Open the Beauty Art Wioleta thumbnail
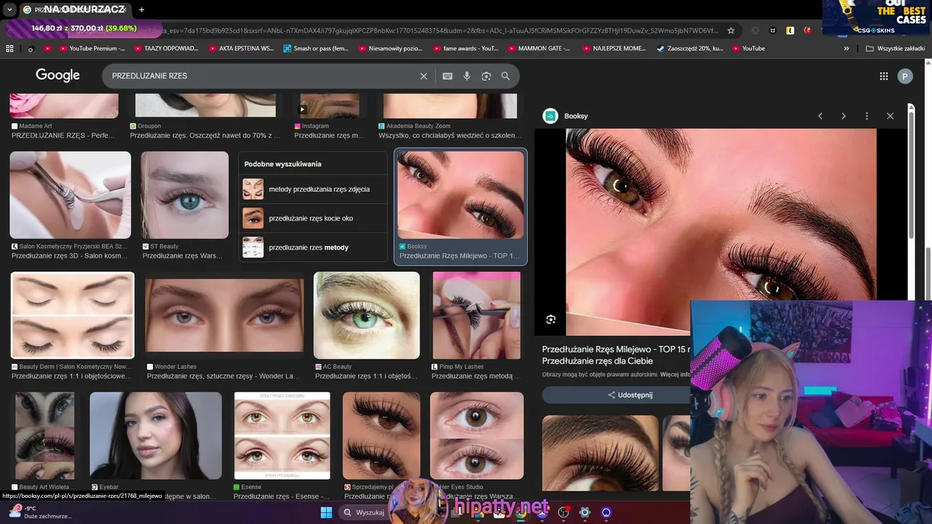 coord(45,436)
